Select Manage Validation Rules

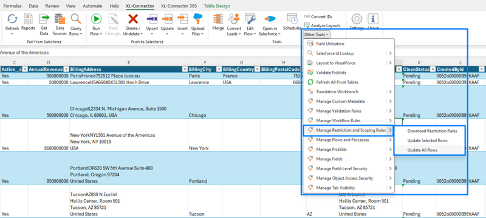pos(349,111)
